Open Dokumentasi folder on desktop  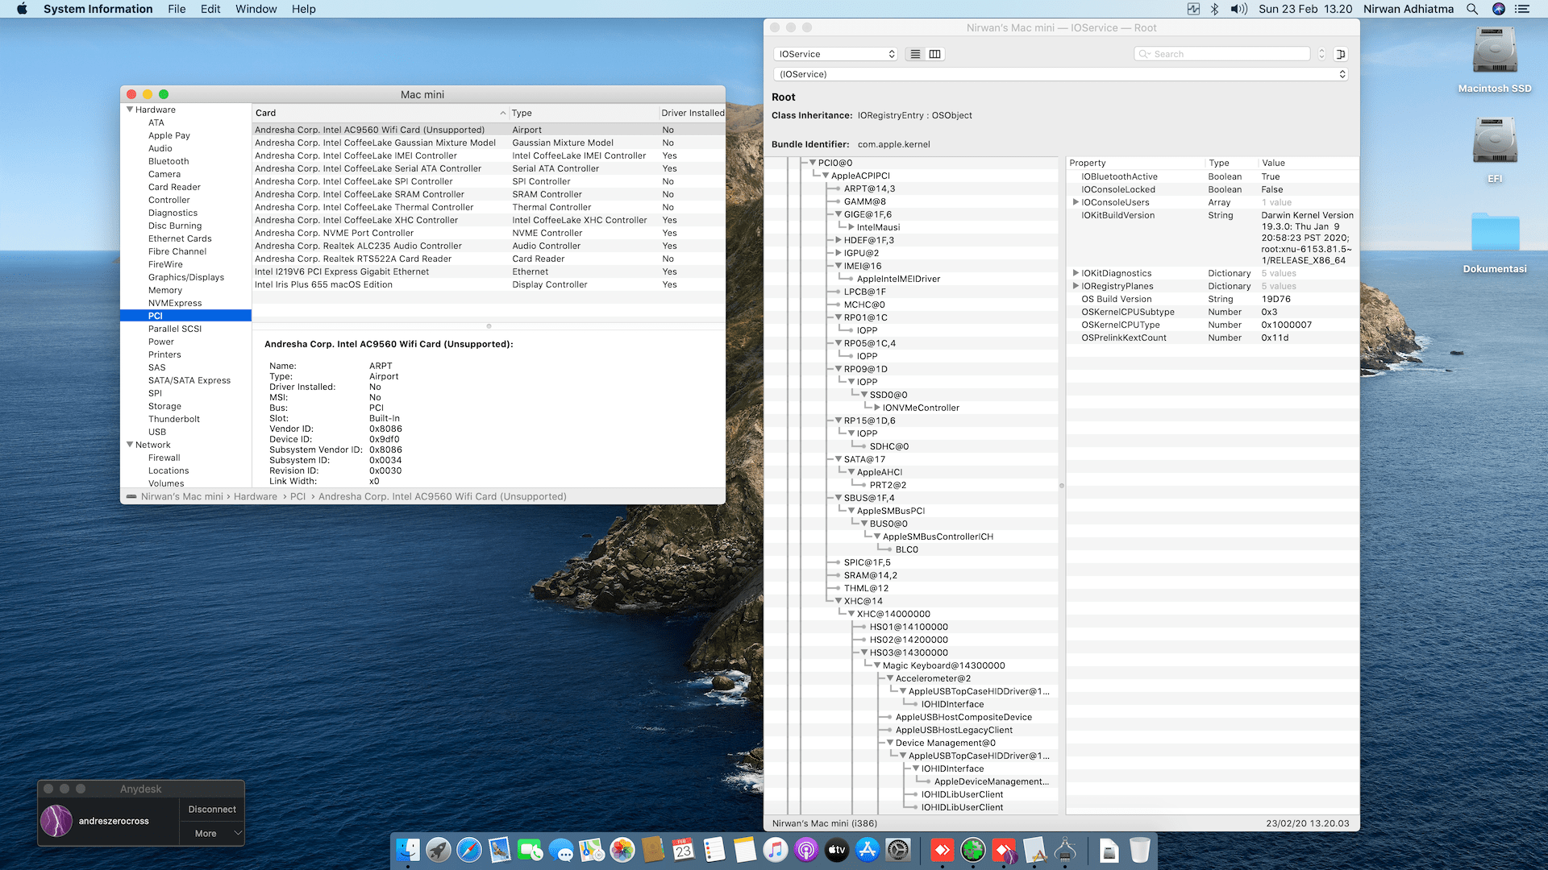pos(1495,241)
